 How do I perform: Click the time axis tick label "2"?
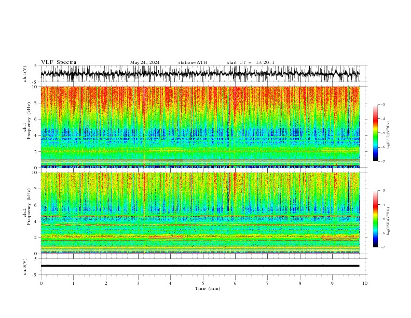click(x=106, y=283)
